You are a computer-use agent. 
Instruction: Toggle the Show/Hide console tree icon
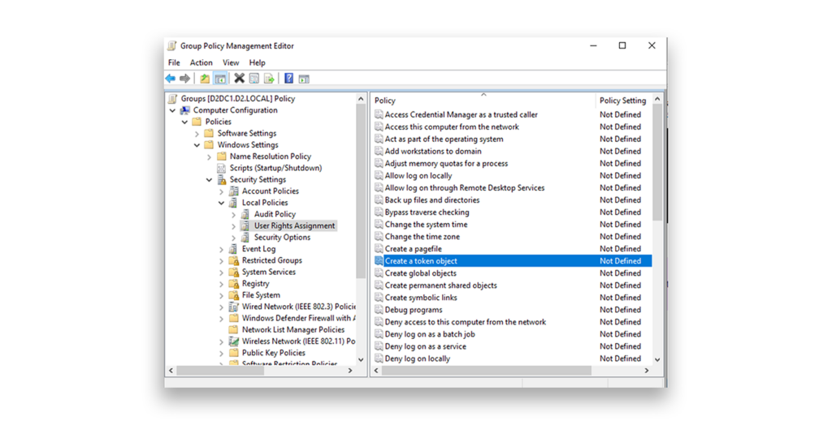pos(220,79)
